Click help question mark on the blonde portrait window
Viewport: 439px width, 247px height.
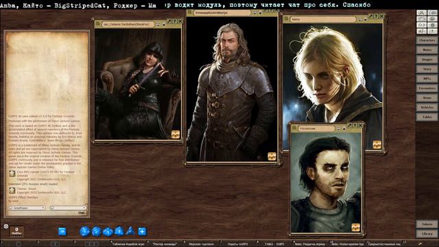pos(376,16)
